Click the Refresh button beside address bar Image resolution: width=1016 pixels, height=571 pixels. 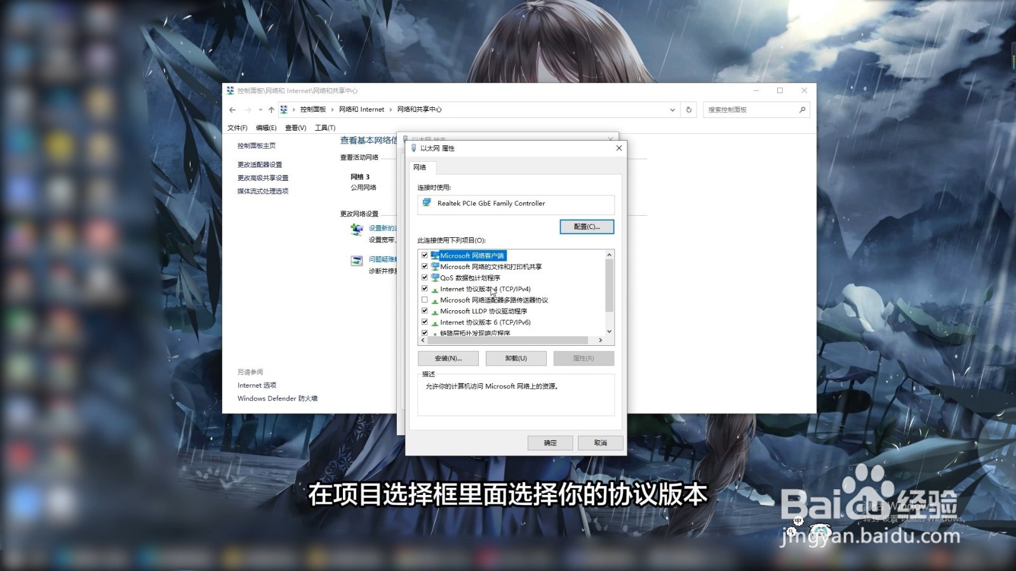coord(689,110)
